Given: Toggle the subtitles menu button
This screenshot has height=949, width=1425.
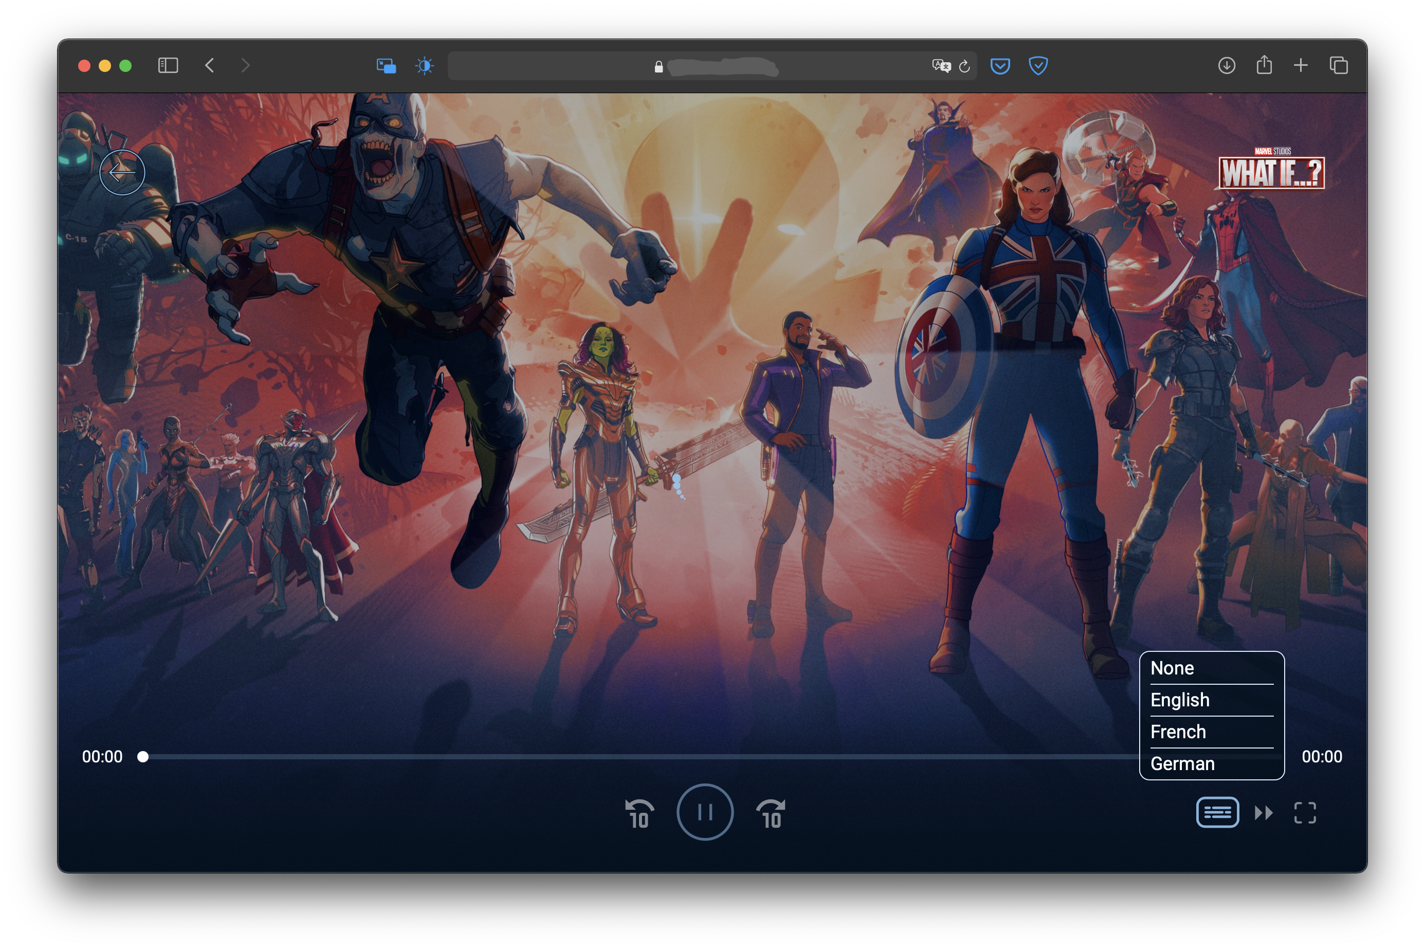Looking at the screenshot, I should click(1217, 812).
